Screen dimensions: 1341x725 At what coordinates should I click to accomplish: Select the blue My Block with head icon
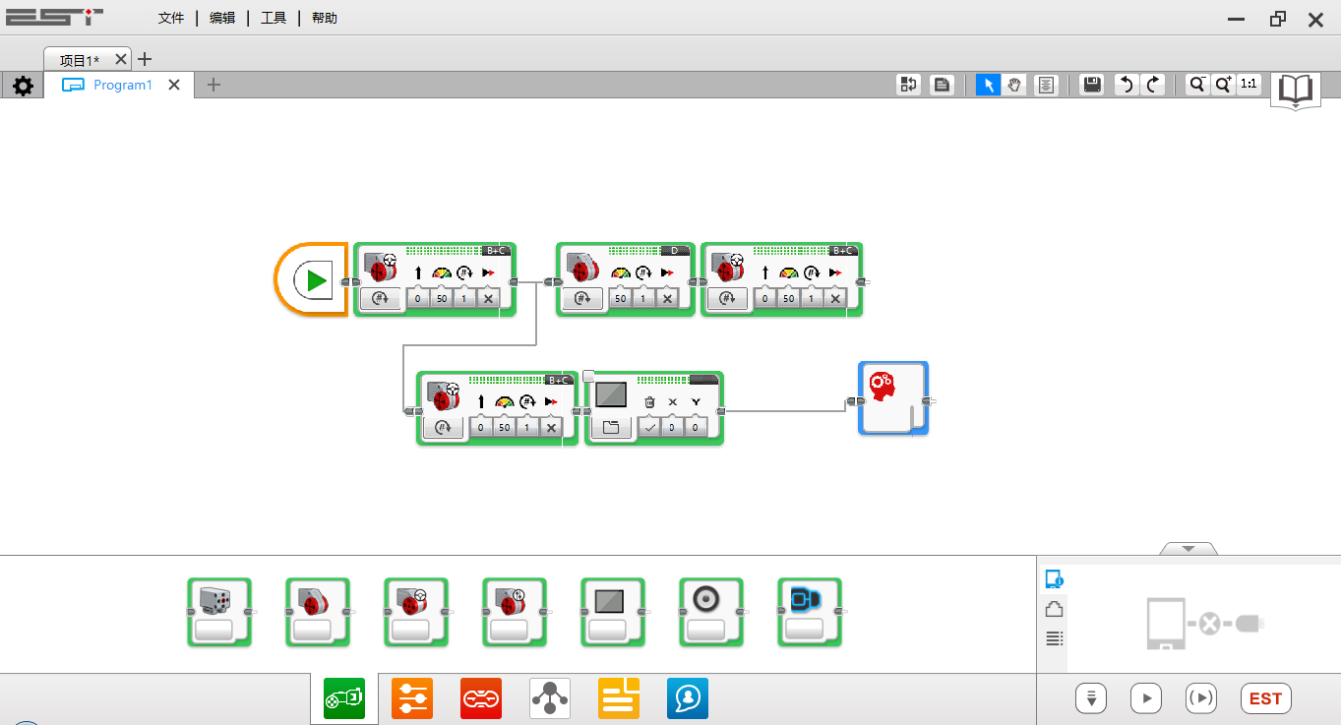893,397
